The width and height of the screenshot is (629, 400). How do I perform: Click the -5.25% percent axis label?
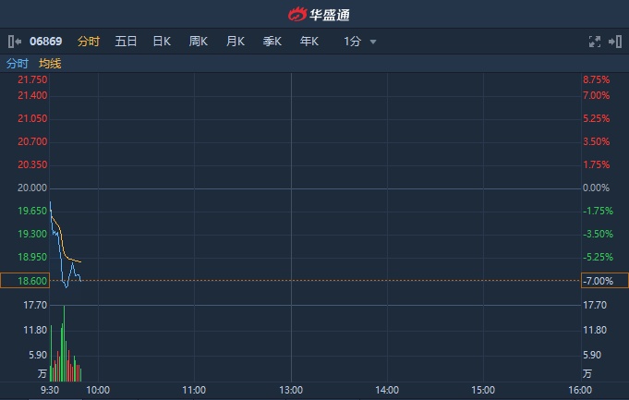click(x=598, y=257)
